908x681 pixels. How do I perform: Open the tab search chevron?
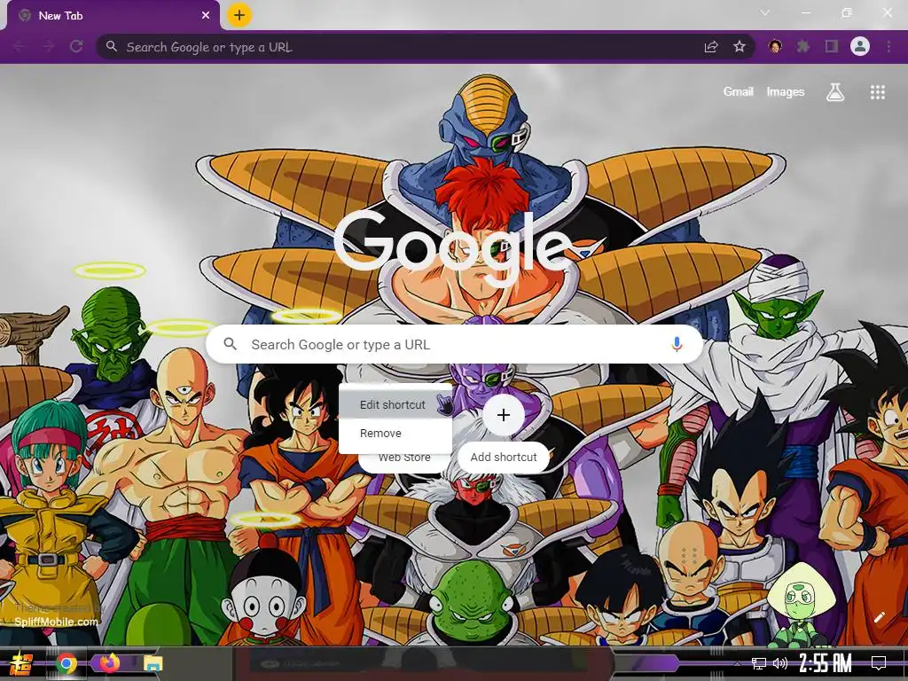pyautogui.click(x=765, y=12)
